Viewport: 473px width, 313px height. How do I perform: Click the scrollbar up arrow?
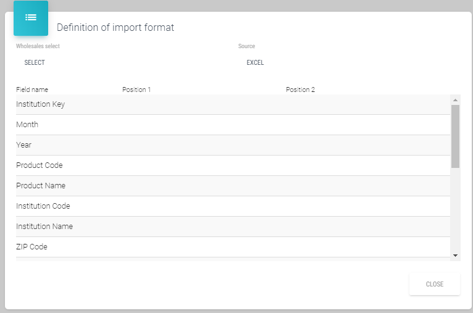[455, 99]
